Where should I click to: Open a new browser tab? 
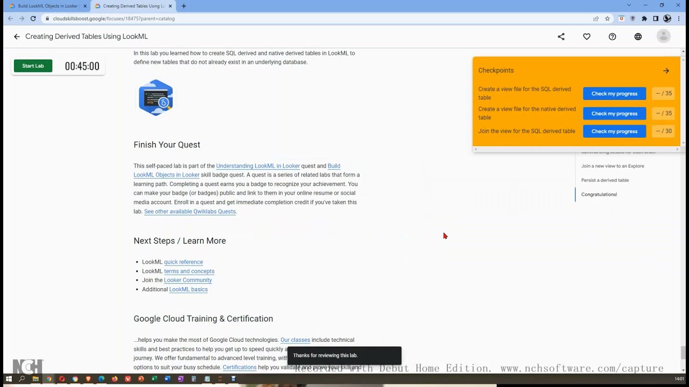[184, 6]
